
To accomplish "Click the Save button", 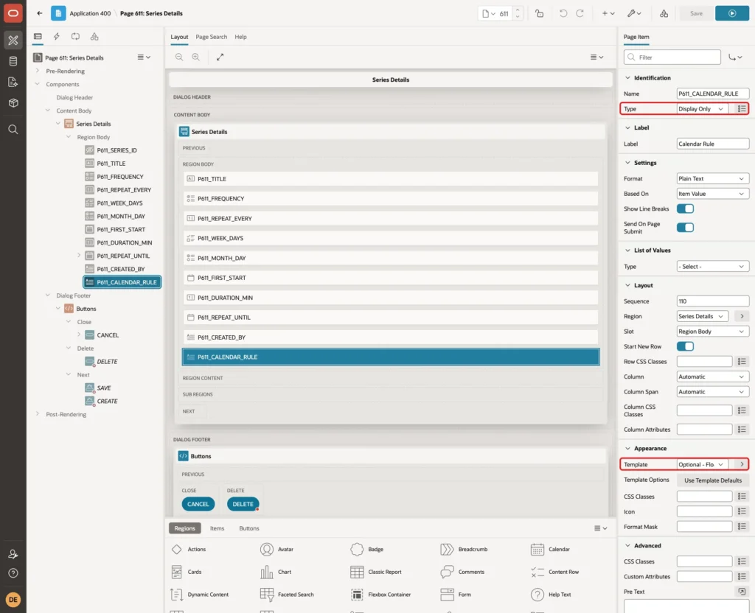I will point(696,13).
